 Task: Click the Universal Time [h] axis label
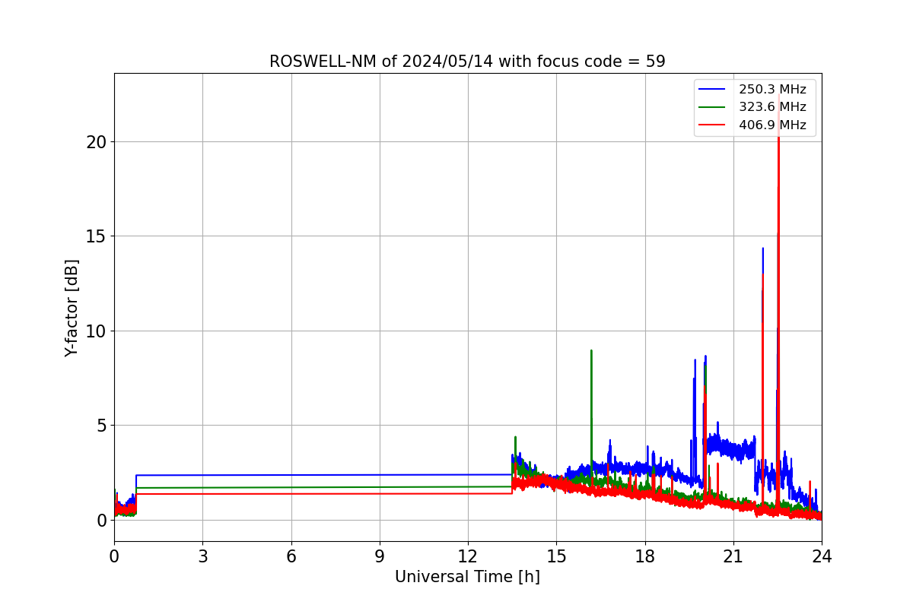tap(467, 577)
